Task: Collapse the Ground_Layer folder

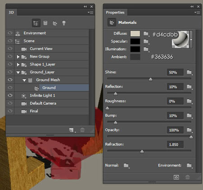Action: [x=18, y=73]
